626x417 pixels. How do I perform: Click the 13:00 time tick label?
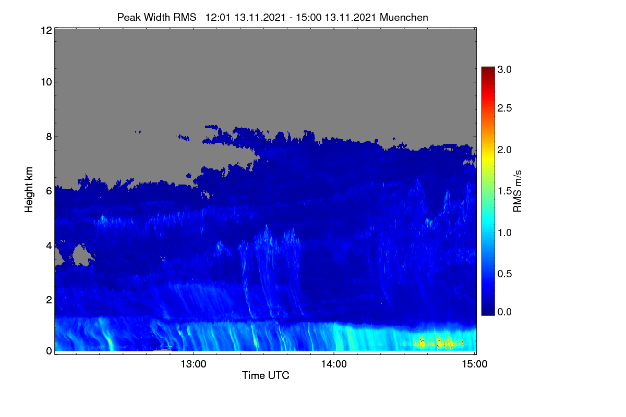pyautogui.click(x=194, y=364)
